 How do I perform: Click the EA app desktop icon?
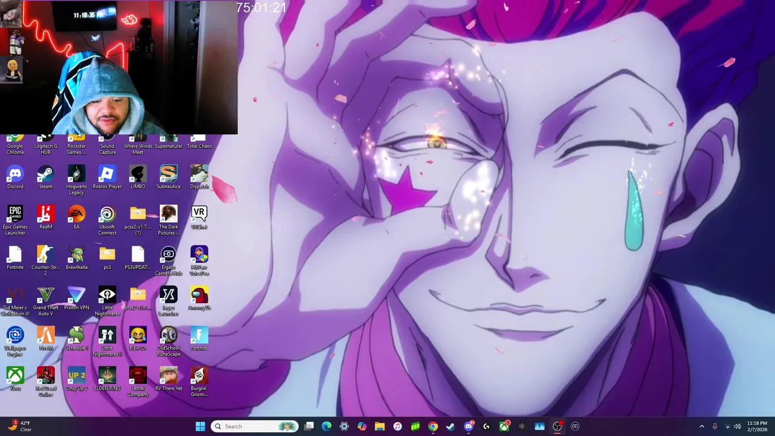(x=76, y=218)
